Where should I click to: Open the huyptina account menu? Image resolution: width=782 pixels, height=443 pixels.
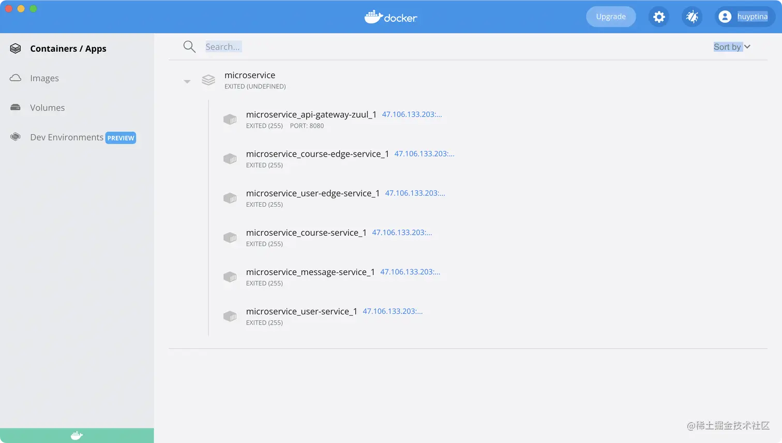[745, 17]
